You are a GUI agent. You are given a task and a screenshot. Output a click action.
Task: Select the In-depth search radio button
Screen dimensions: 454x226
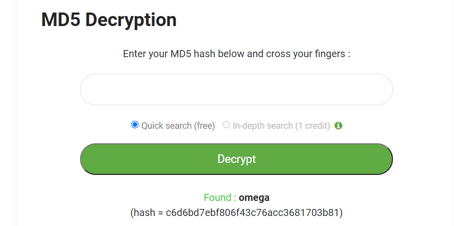[226, 125]
